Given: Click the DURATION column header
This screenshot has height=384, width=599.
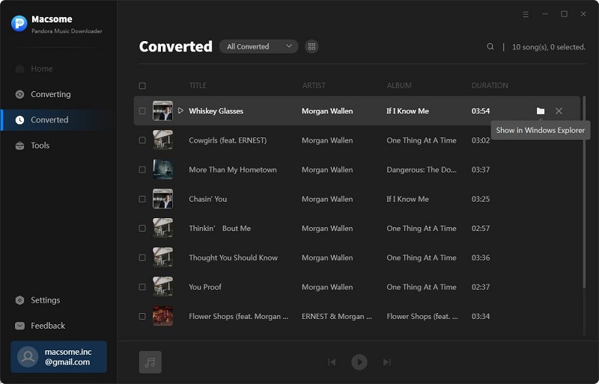Looking at the screenshot, I should click(x=490, y=85).
